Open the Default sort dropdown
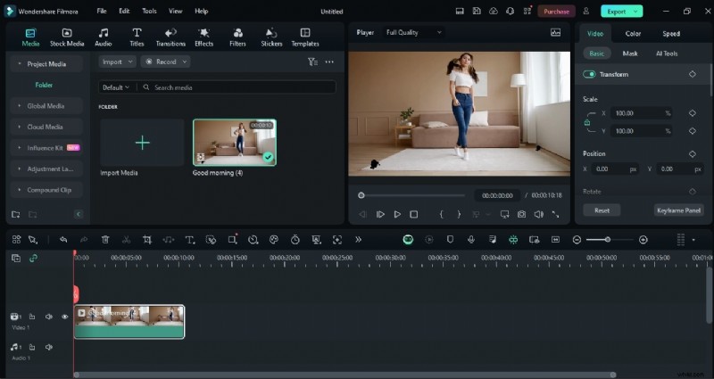714x379 pixels. pos(116,87)
